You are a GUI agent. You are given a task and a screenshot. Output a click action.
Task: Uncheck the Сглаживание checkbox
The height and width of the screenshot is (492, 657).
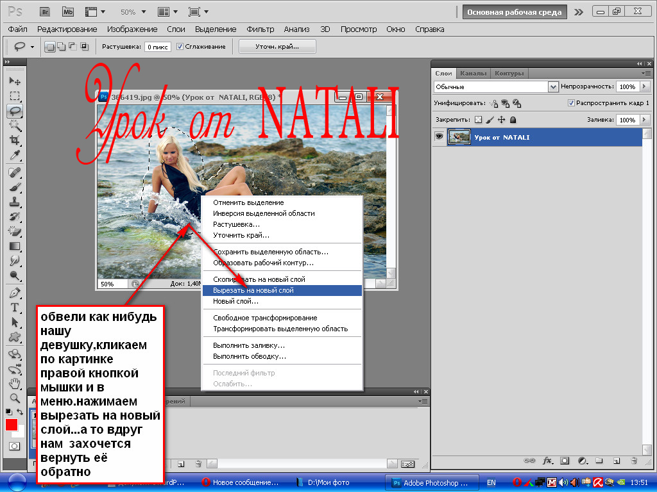180,46
